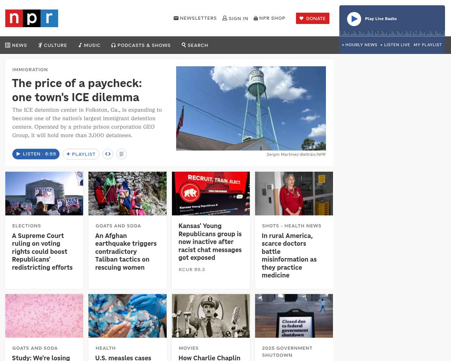Click the heart icon on Donate
The image size is (451, 361).
coord(302,18)
